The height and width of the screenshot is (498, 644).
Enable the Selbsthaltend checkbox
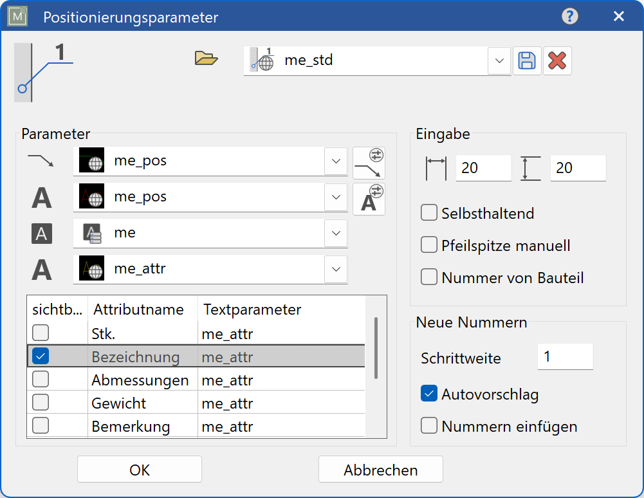tap(428, 213)
